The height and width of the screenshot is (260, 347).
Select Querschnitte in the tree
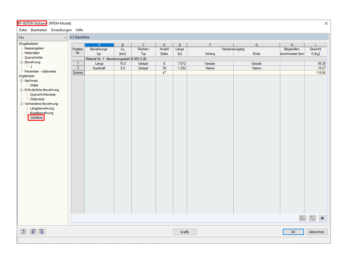[x=34, y=57]
